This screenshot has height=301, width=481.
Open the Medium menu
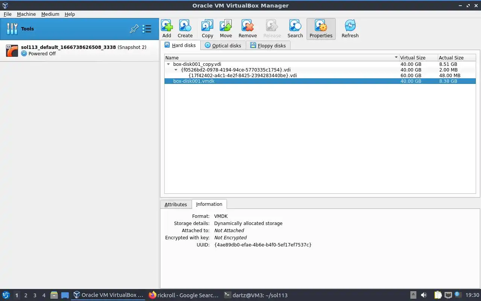coord(50,14)
